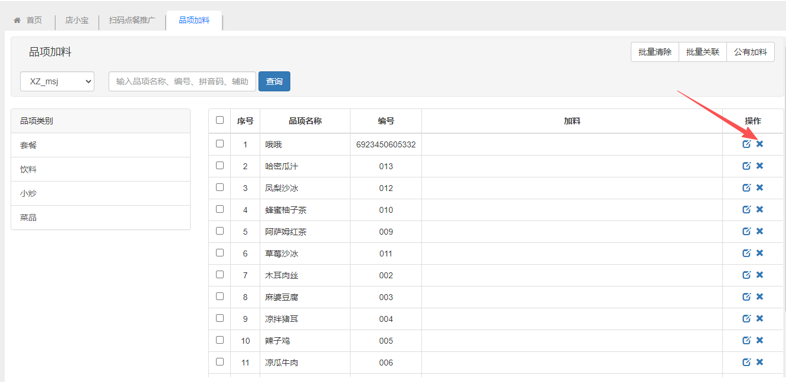Click delete X icon for 哈密瓜汁 row
Viewport: 786px width, 382px height.
pos(759,166)
